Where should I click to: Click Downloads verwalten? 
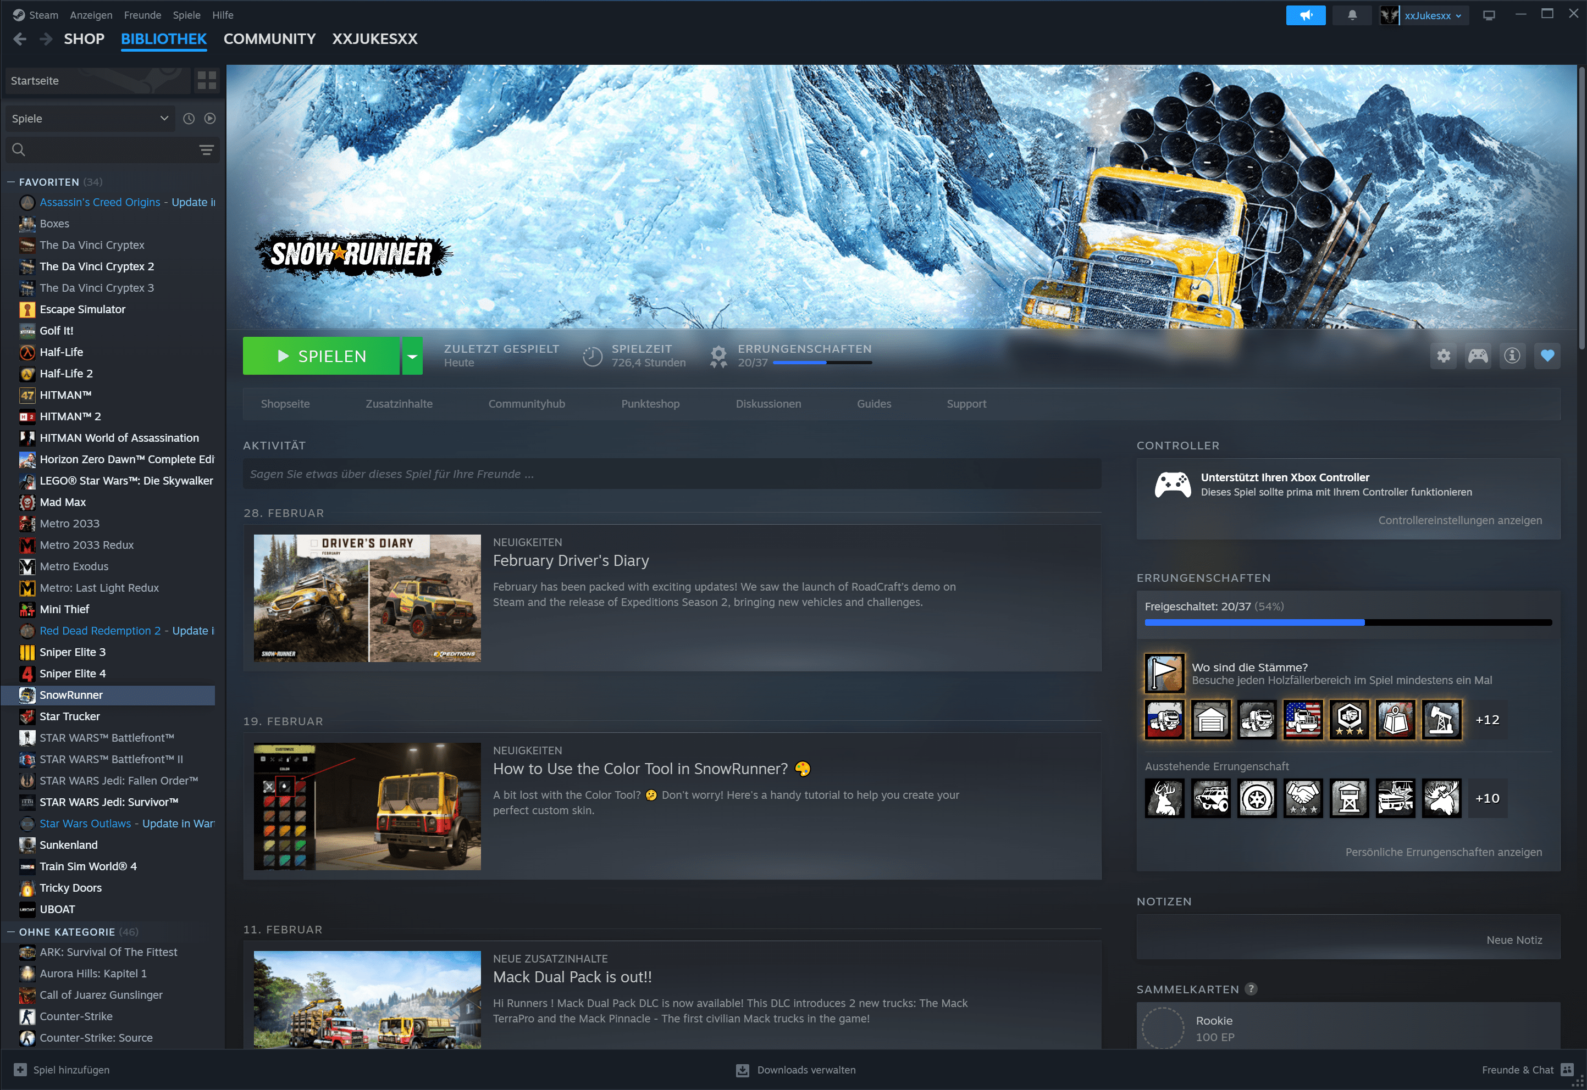[x=806, y=1070]
